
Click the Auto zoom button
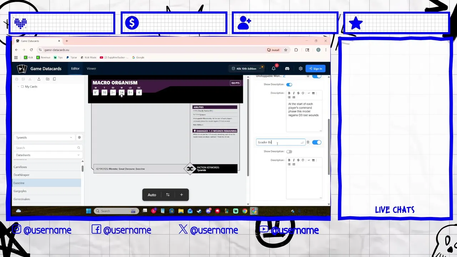152,195
